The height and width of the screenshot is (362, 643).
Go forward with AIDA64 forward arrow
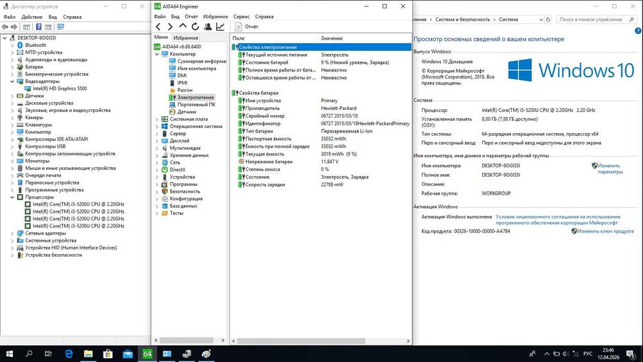[170, 26]
